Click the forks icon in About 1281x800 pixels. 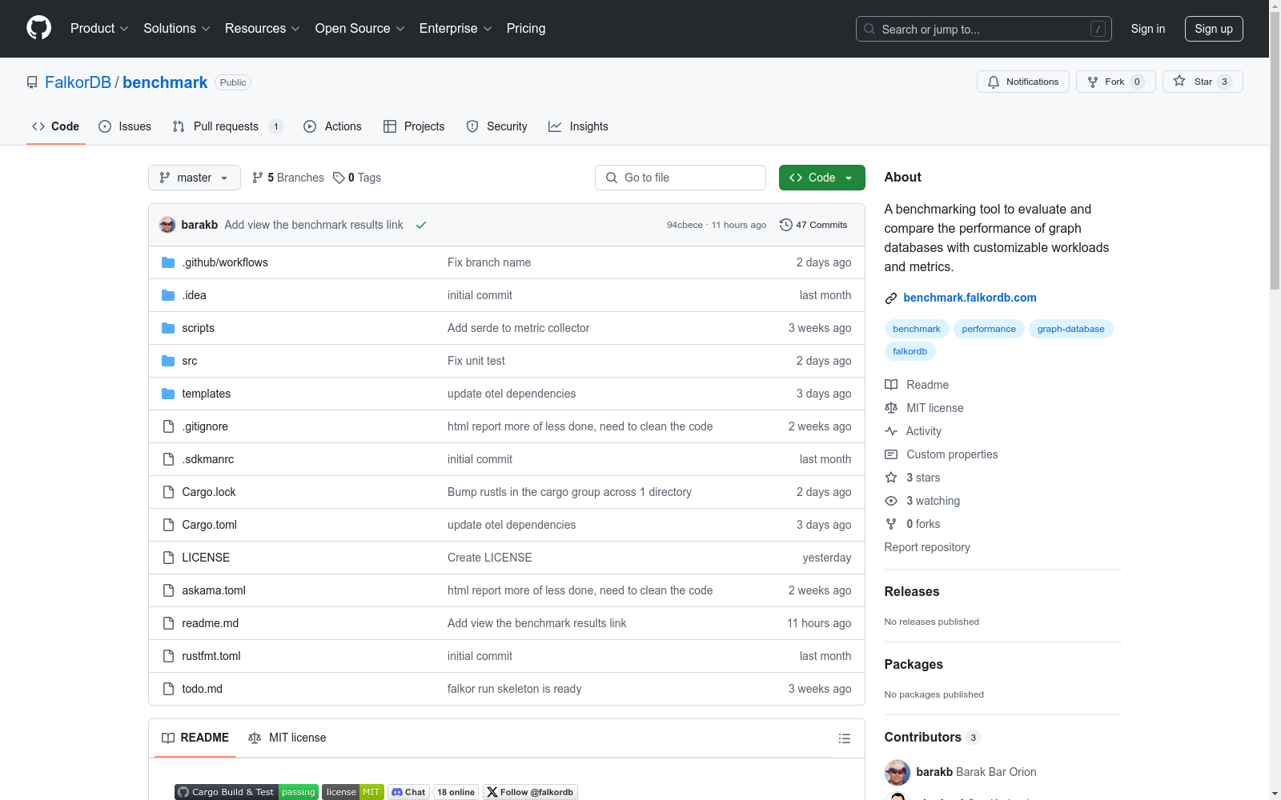(891, 524)
